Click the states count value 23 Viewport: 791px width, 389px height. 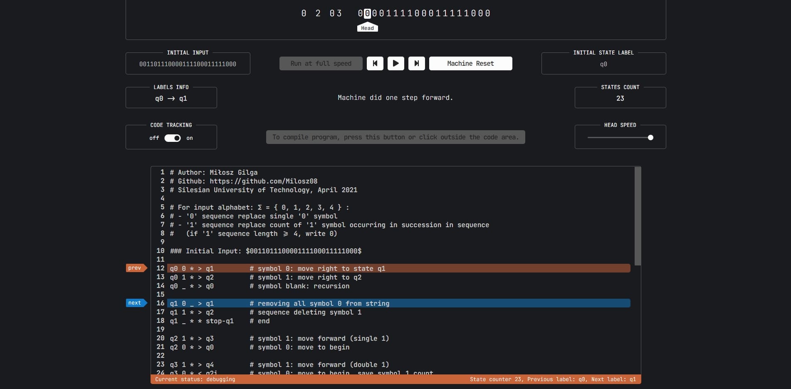(x=620, y=98)
